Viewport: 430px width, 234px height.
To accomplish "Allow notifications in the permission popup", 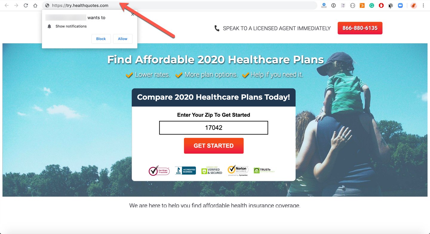I will click(123, 39).
